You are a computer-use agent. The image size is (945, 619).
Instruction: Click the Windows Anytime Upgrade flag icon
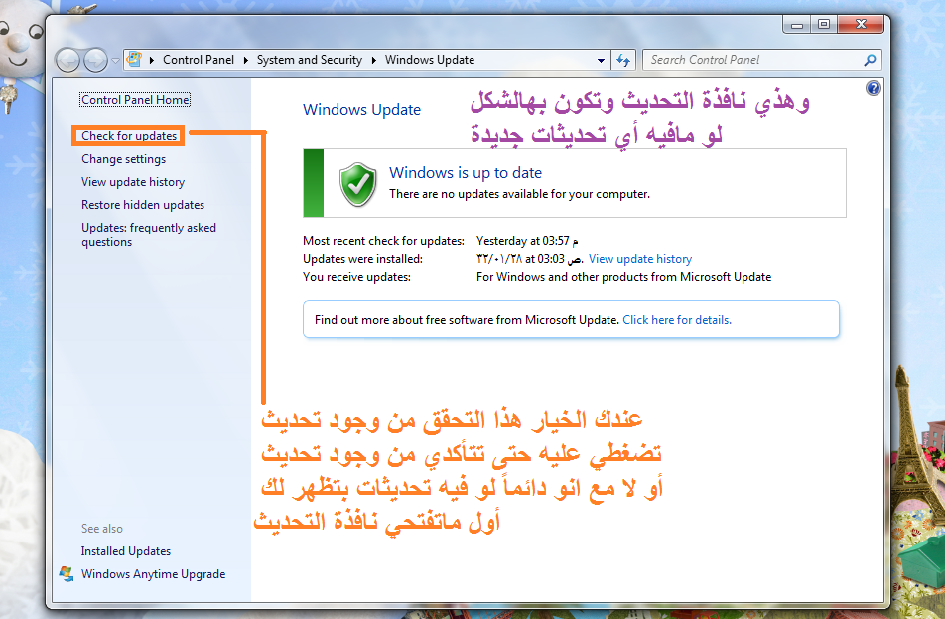67,574
